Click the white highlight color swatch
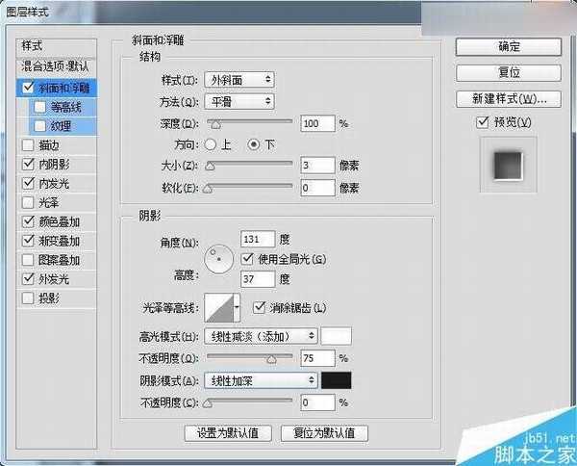Viewport: 577px width, 466px height. (336, 336)
